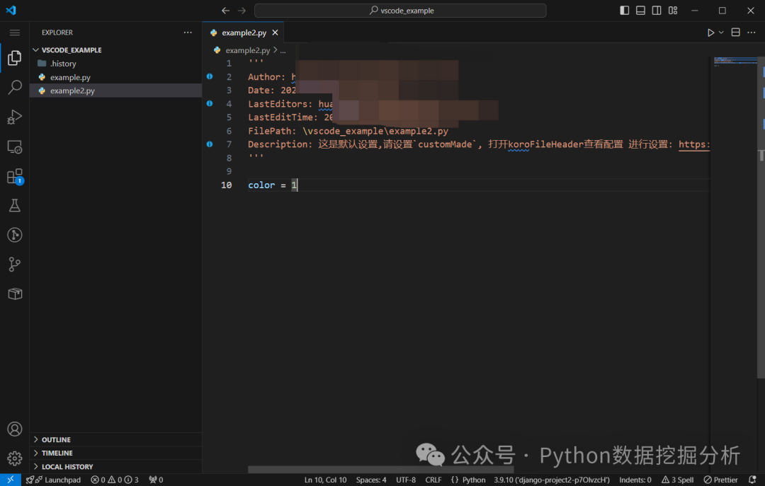Screen dimensions: 765x486
Task: Click Ln 10, Col 10 status item
Action: pos(325,480)
